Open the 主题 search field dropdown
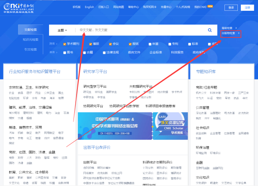258x187 pixels. 62,30
